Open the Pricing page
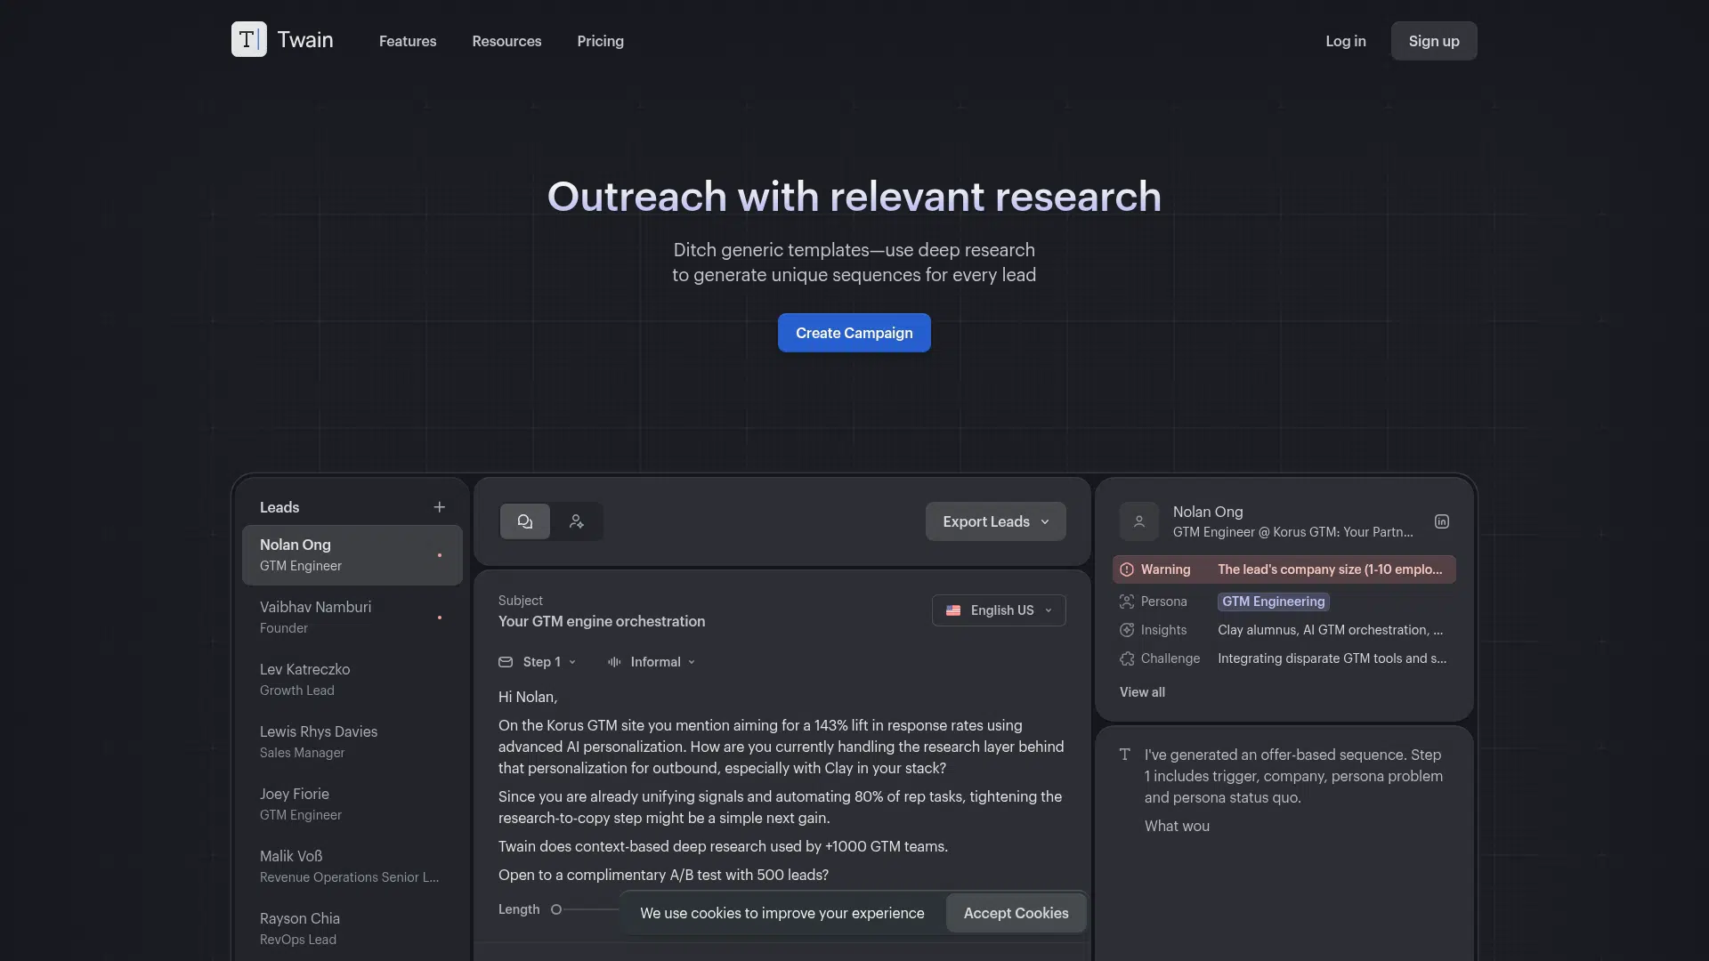Image resolution: width=1709 pixels, height=961 pixels. [x=600, y=41]
